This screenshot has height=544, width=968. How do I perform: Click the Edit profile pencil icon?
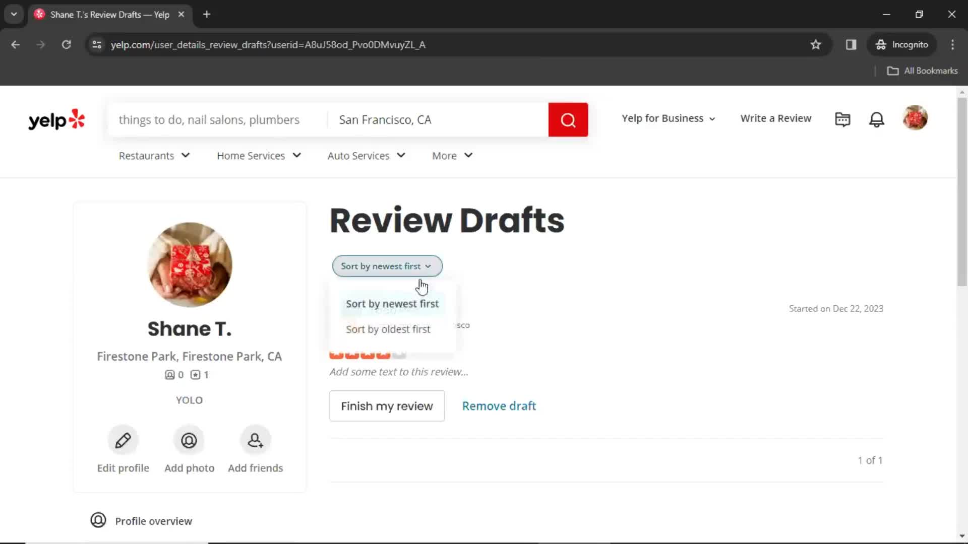click(x=123, y=440)
